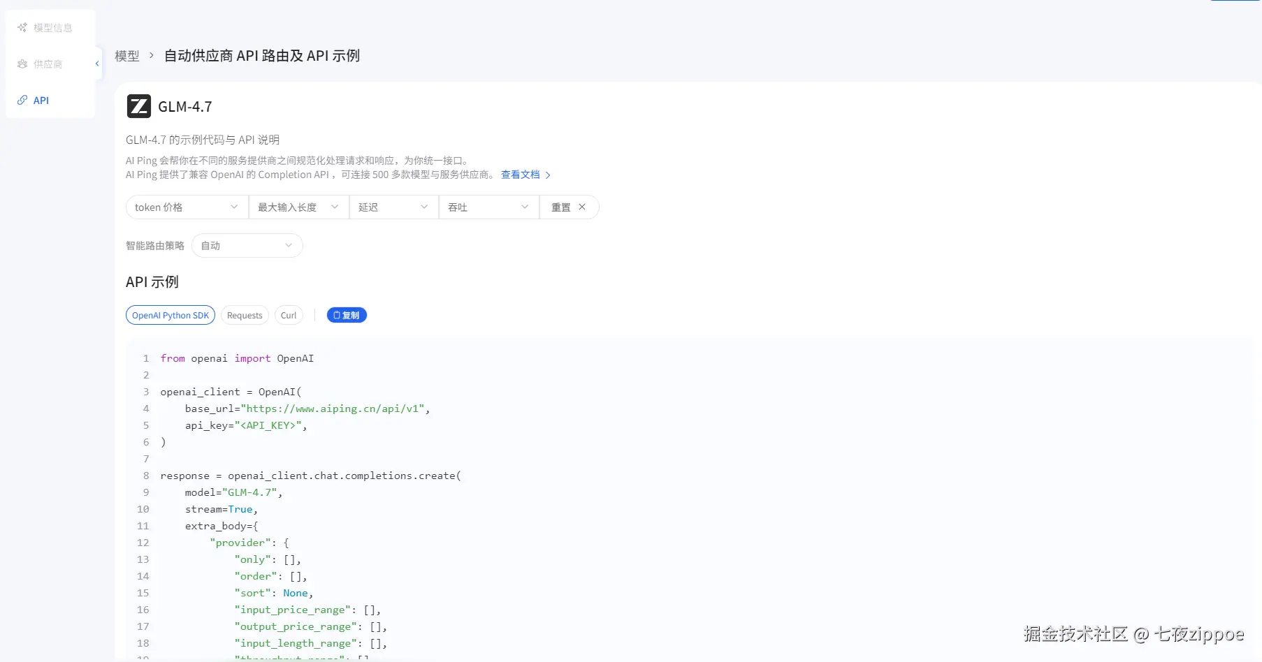Click the "provider": { code line

(249, 543)
